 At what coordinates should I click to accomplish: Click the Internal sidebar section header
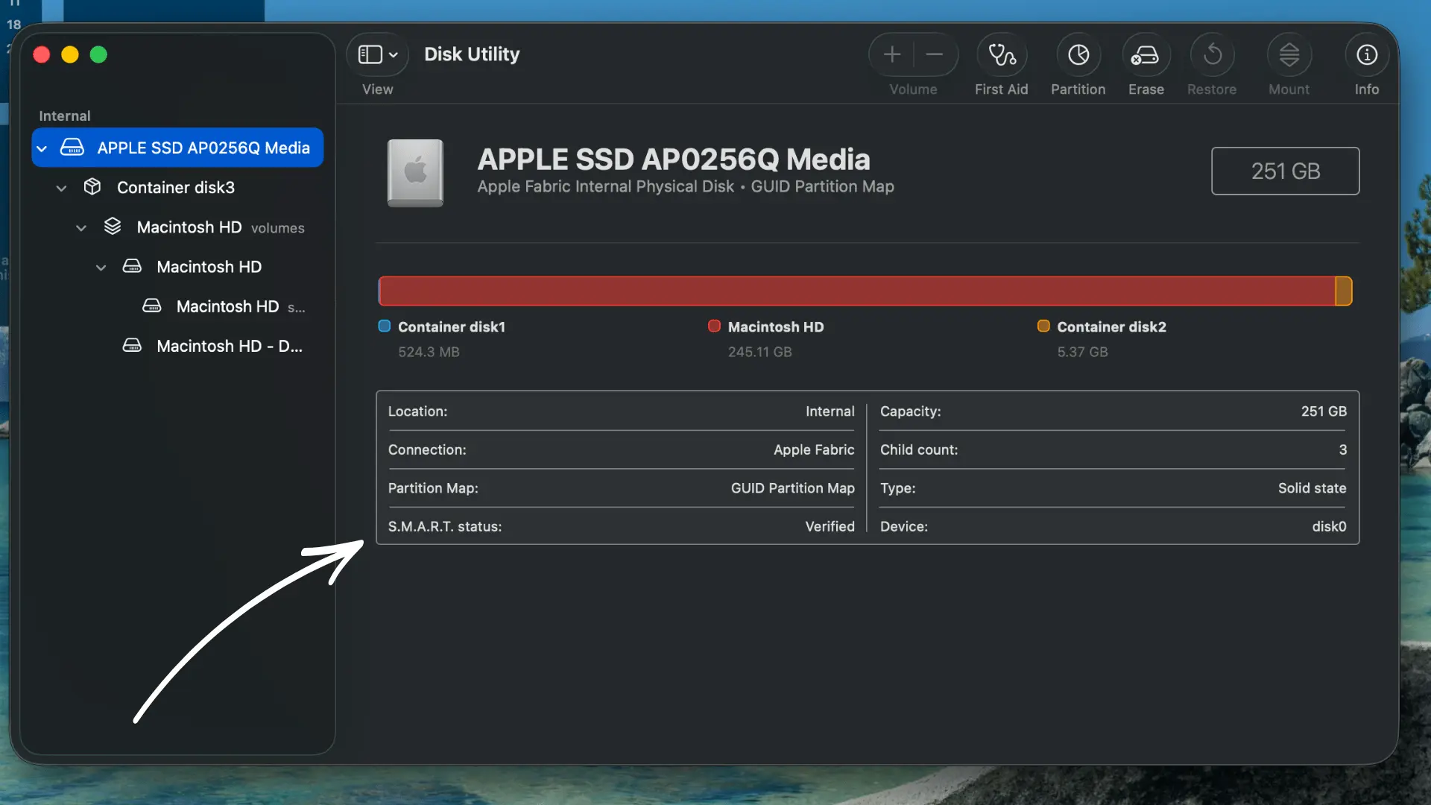coord(65,116)
